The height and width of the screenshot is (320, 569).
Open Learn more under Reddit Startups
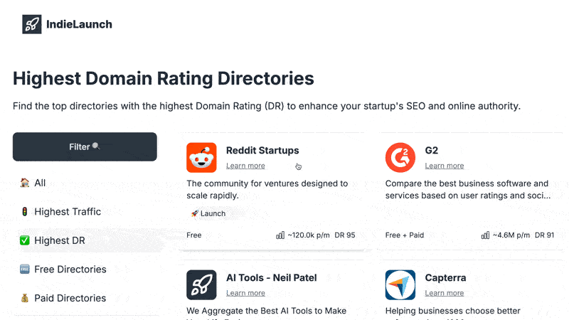(245, 166)
